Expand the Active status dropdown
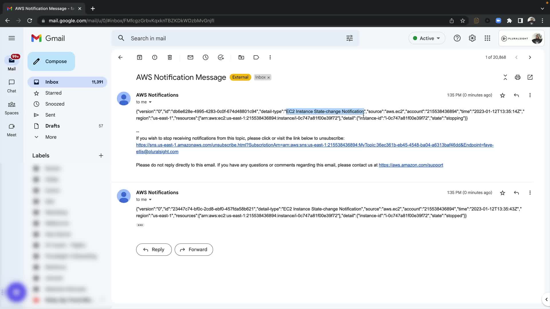Viewport: 550px width, 309px height. 427,38
